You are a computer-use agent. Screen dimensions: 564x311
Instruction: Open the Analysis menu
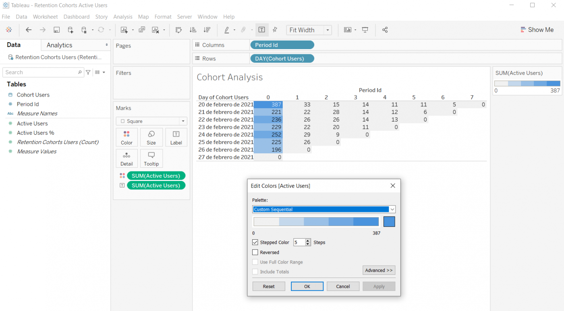(x=122, y=17)
